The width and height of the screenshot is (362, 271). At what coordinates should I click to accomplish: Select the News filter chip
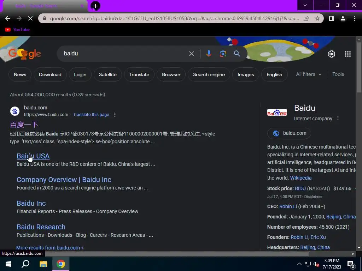coord(20,74)
